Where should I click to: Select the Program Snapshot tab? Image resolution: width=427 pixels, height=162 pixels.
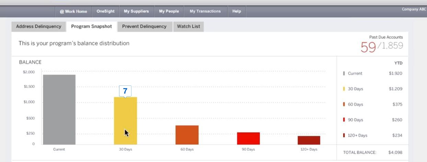click(x=91, y=26)
